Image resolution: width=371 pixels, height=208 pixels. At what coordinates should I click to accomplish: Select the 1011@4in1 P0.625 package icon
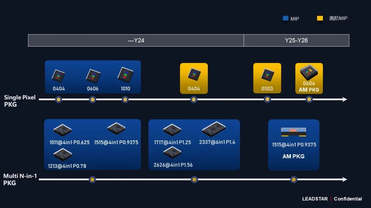[x=63, y=130]
